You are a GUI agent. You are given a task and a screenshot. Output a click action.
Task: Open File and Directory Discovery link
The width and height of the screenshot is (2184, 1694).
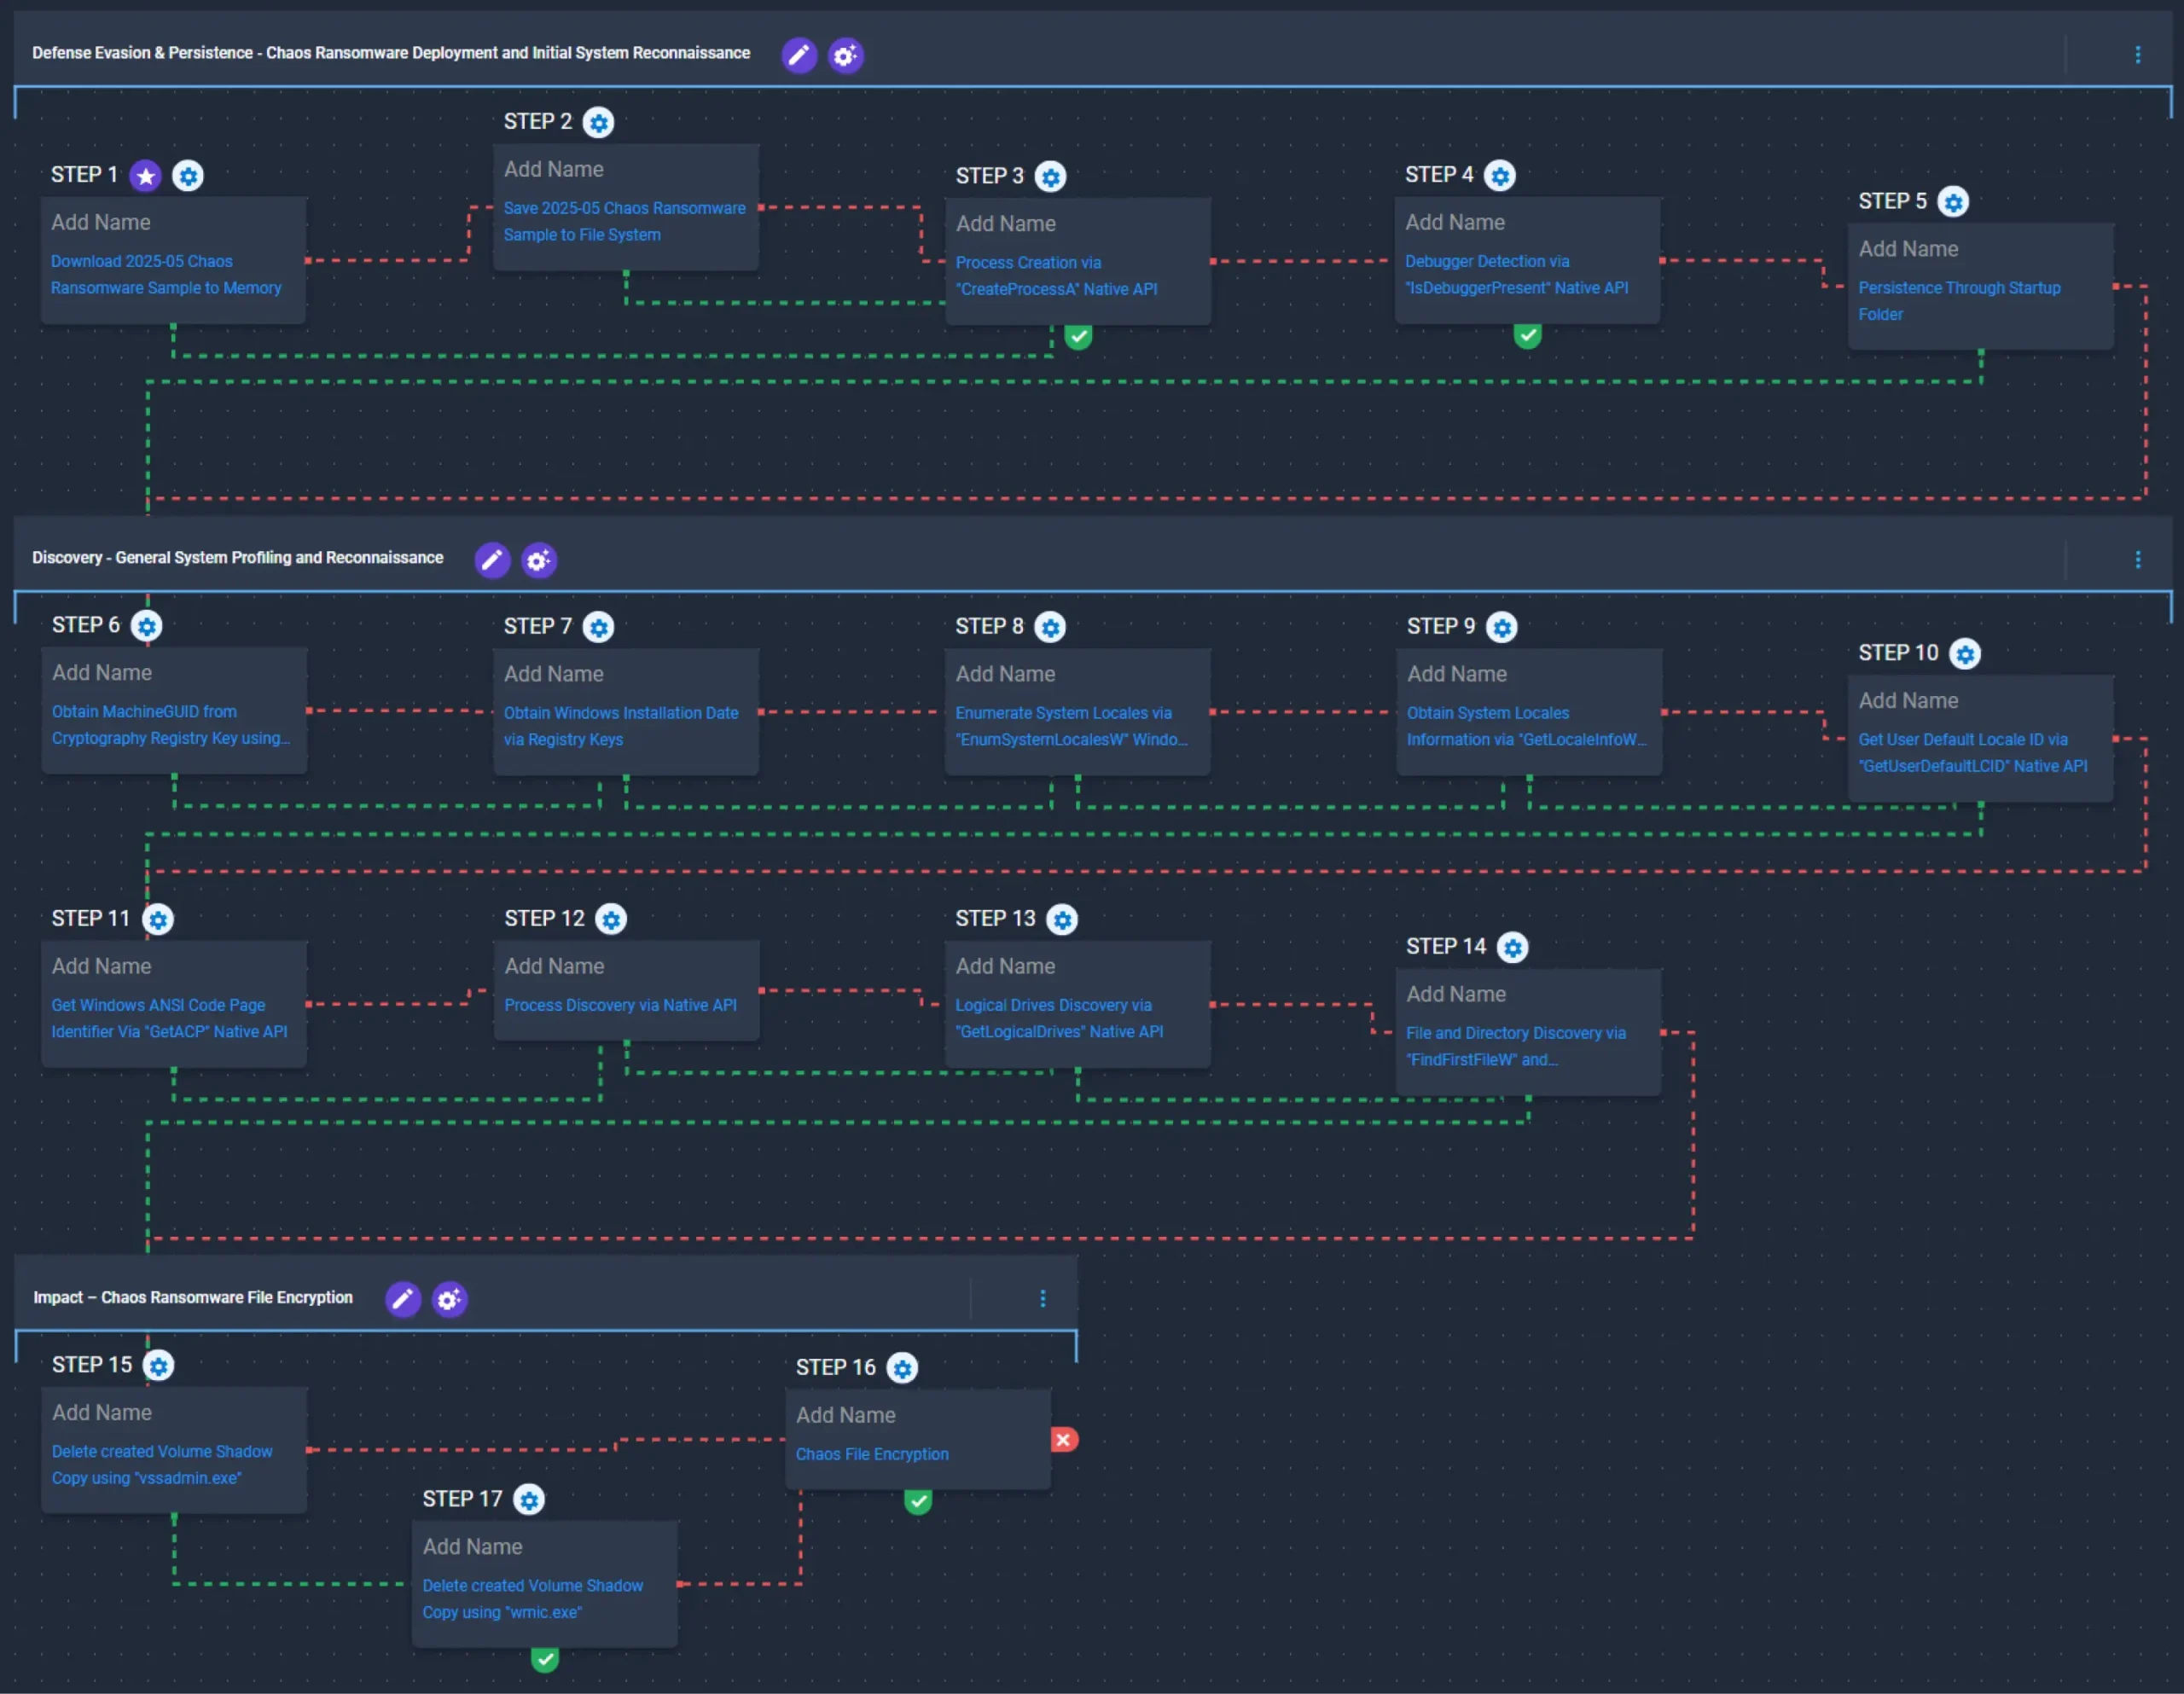click(1515, 1046)
